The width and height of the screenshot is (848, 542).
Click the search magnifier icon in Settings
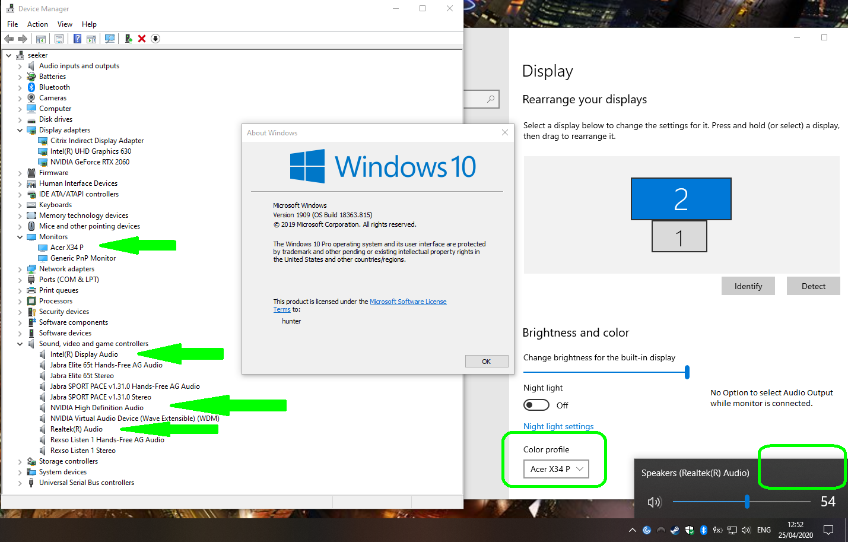pyautogui.click(x=491, y=99)
